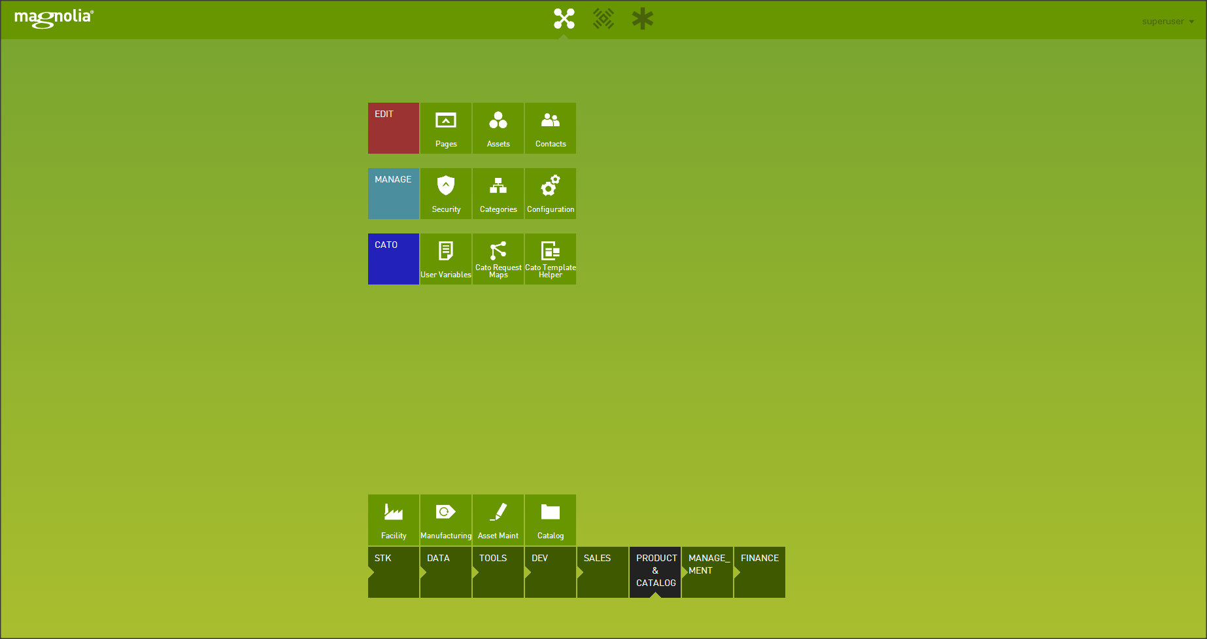This screenshot has height=639, width=1207.
Task: Open Cato Request Maps app
Action: coord(498,259)
